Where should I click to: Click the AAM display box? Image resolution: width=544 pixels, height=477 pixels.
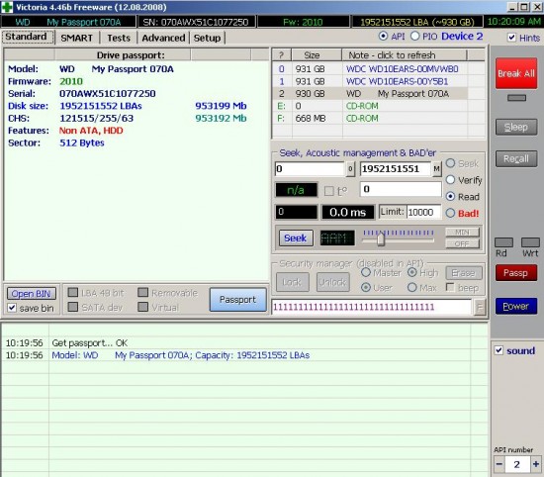[337, 238]
